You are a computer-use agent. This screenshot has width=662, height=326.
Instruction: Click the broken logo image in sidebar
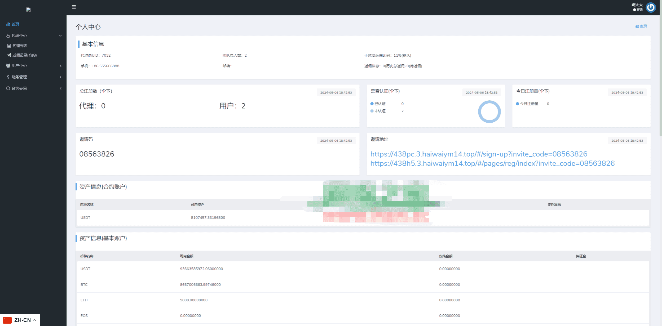(x=29, y=10)
